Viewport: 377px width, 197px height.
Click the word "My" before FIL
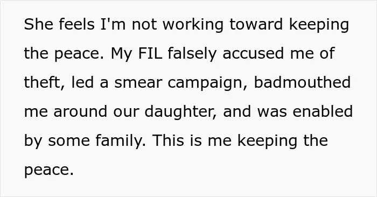[121, 54]
